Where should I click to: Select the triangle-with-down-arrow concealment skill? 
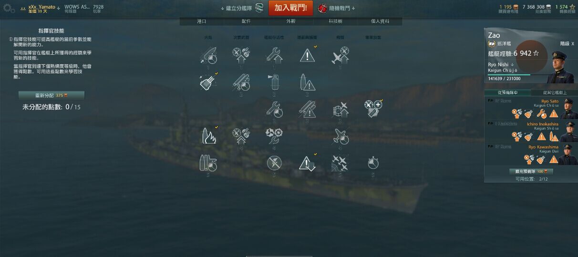pos(307,163)
